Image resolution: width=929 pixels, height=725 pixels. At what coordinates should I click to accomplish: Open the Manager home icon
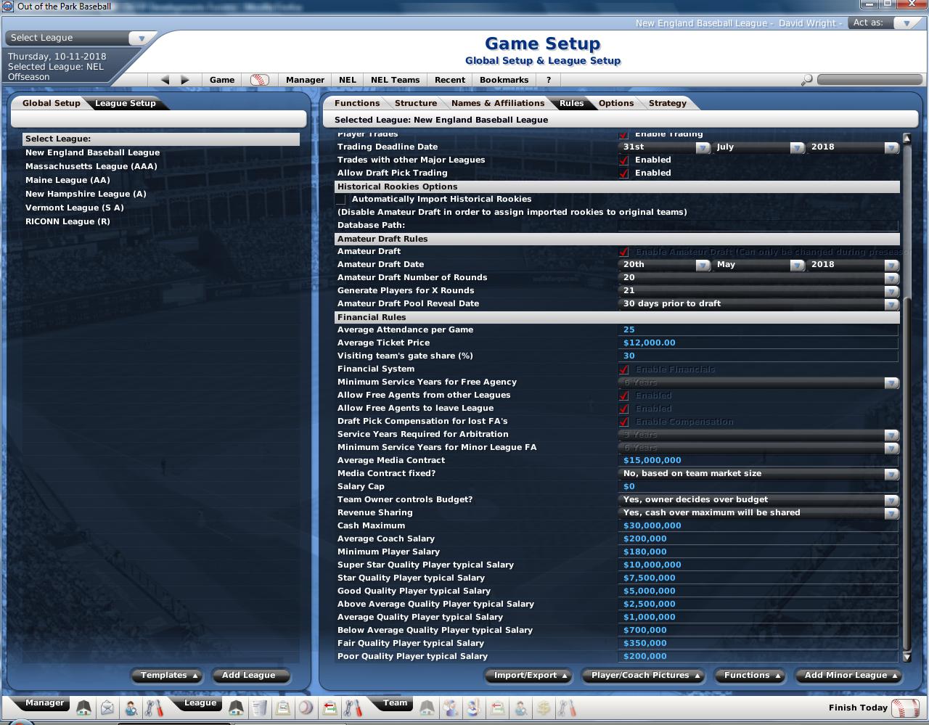83,708
